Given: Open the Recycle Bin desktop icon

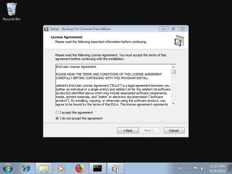Looking at the screenshot, I should tap(11, 12).
